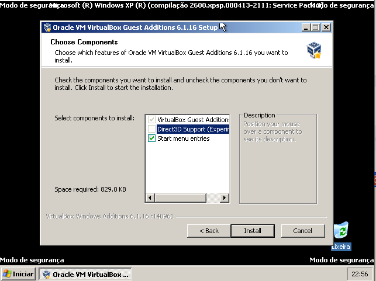
Task: Click the component list left scroll arrow
Action: point(150,198)
